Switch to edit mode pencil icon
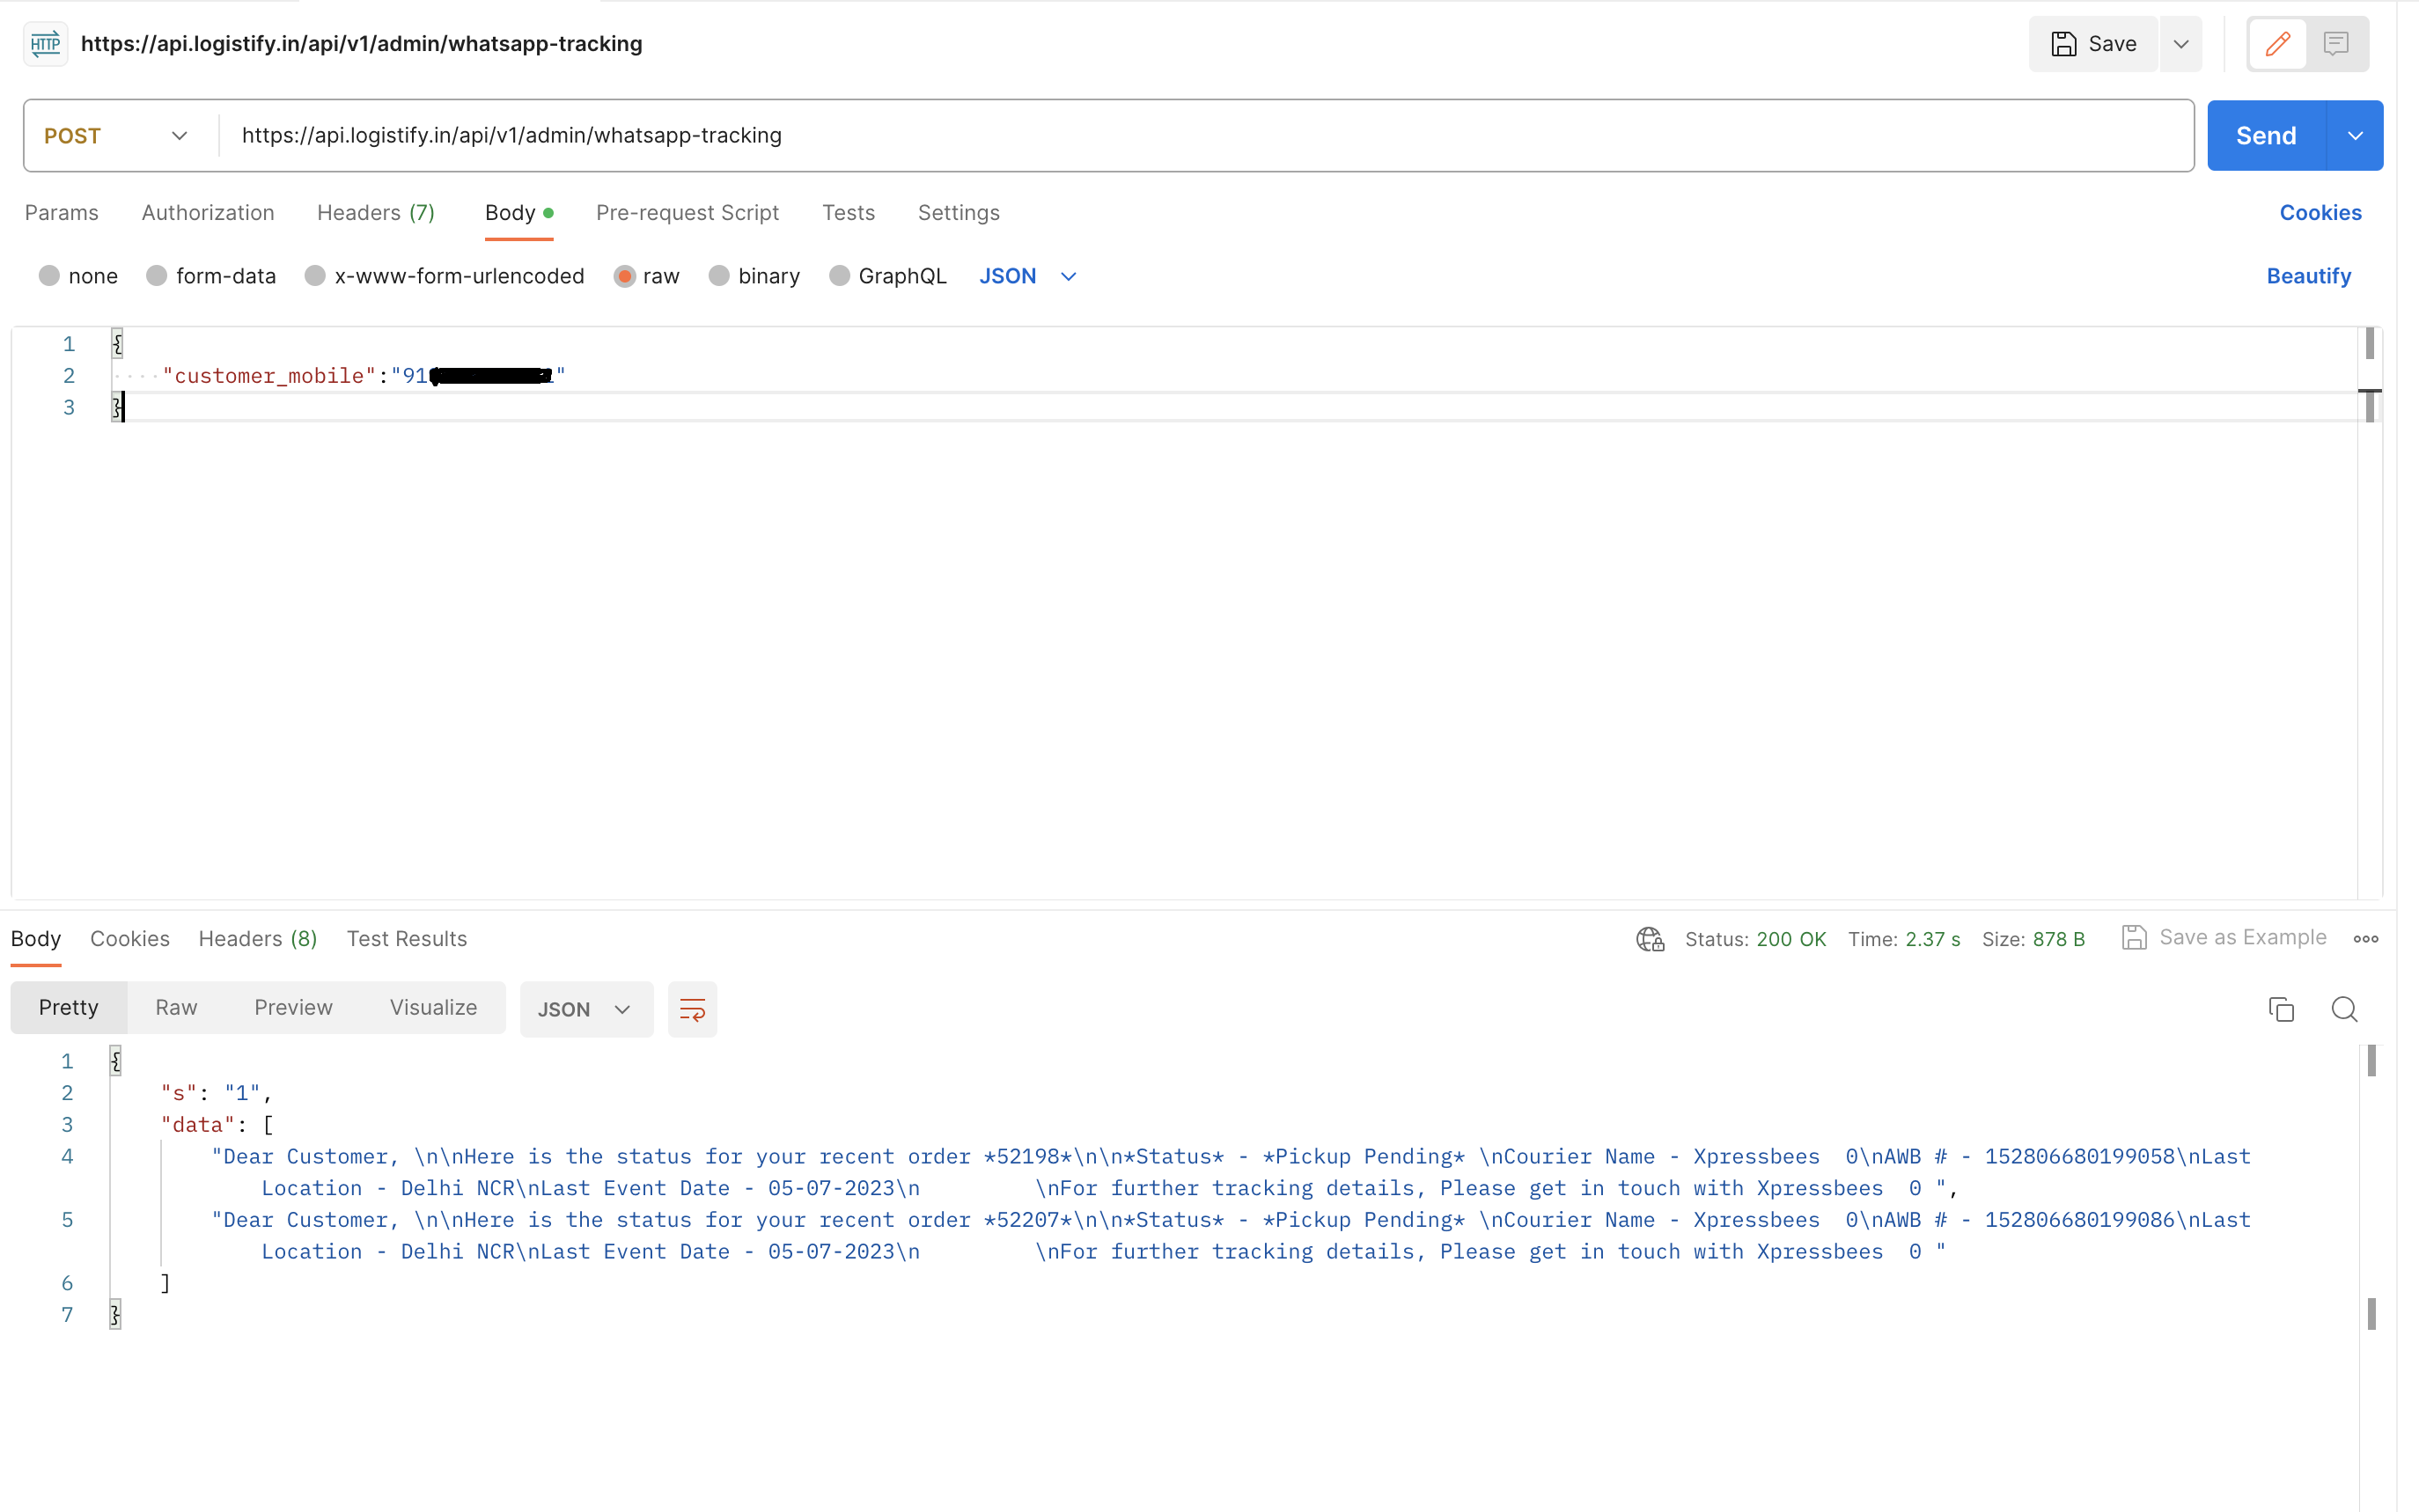 (x=2277, y=44)
